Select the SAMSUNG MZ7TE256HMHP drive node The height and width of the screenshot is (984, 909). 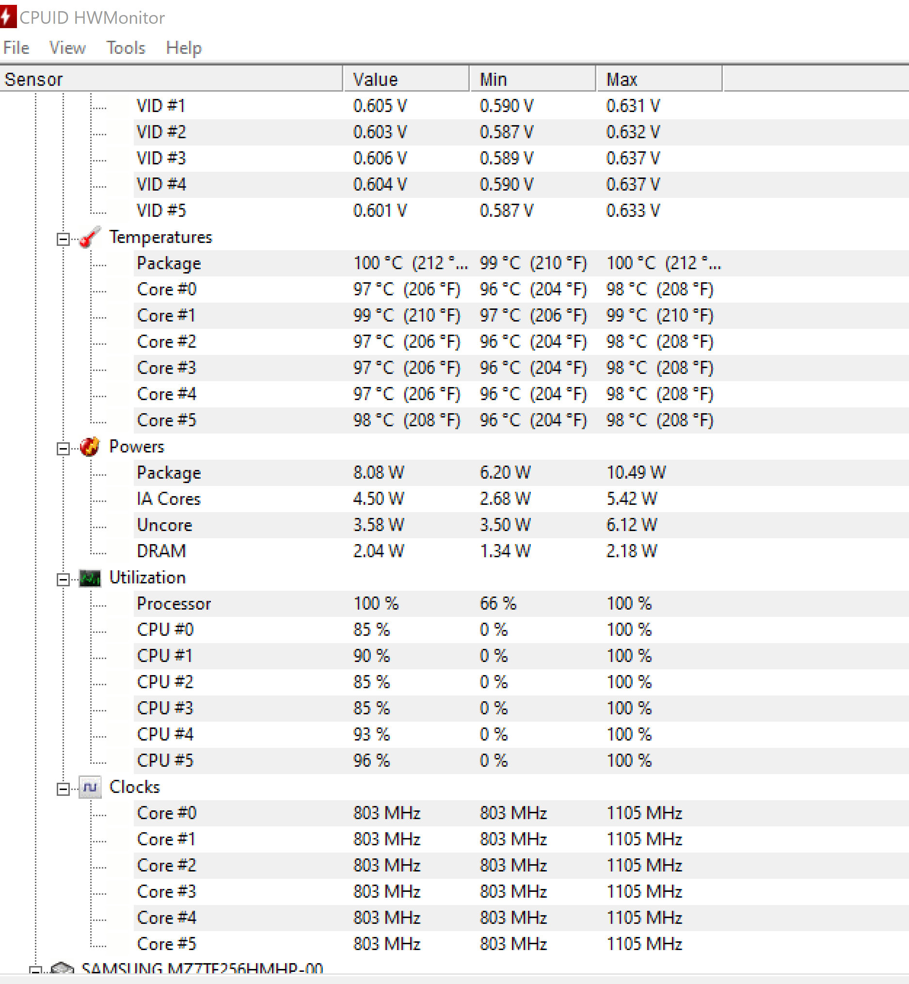point(202,968)
